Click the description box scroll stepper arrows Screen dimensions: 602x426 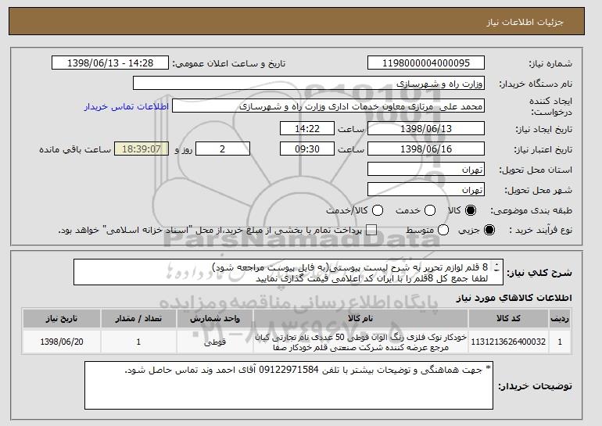[497, 267]
